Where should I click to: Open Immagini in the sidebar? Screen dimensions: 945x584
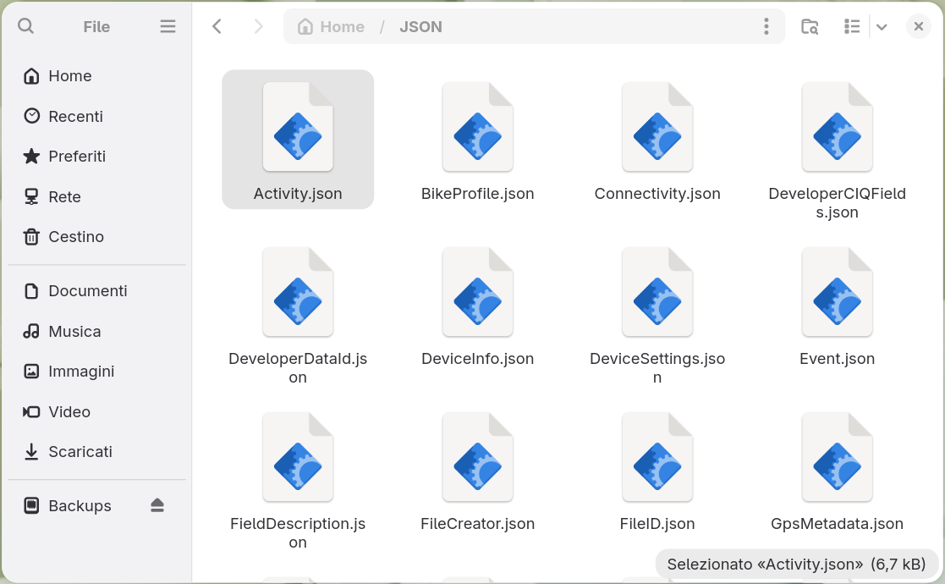pyautogui.click(x=97, y=372)
